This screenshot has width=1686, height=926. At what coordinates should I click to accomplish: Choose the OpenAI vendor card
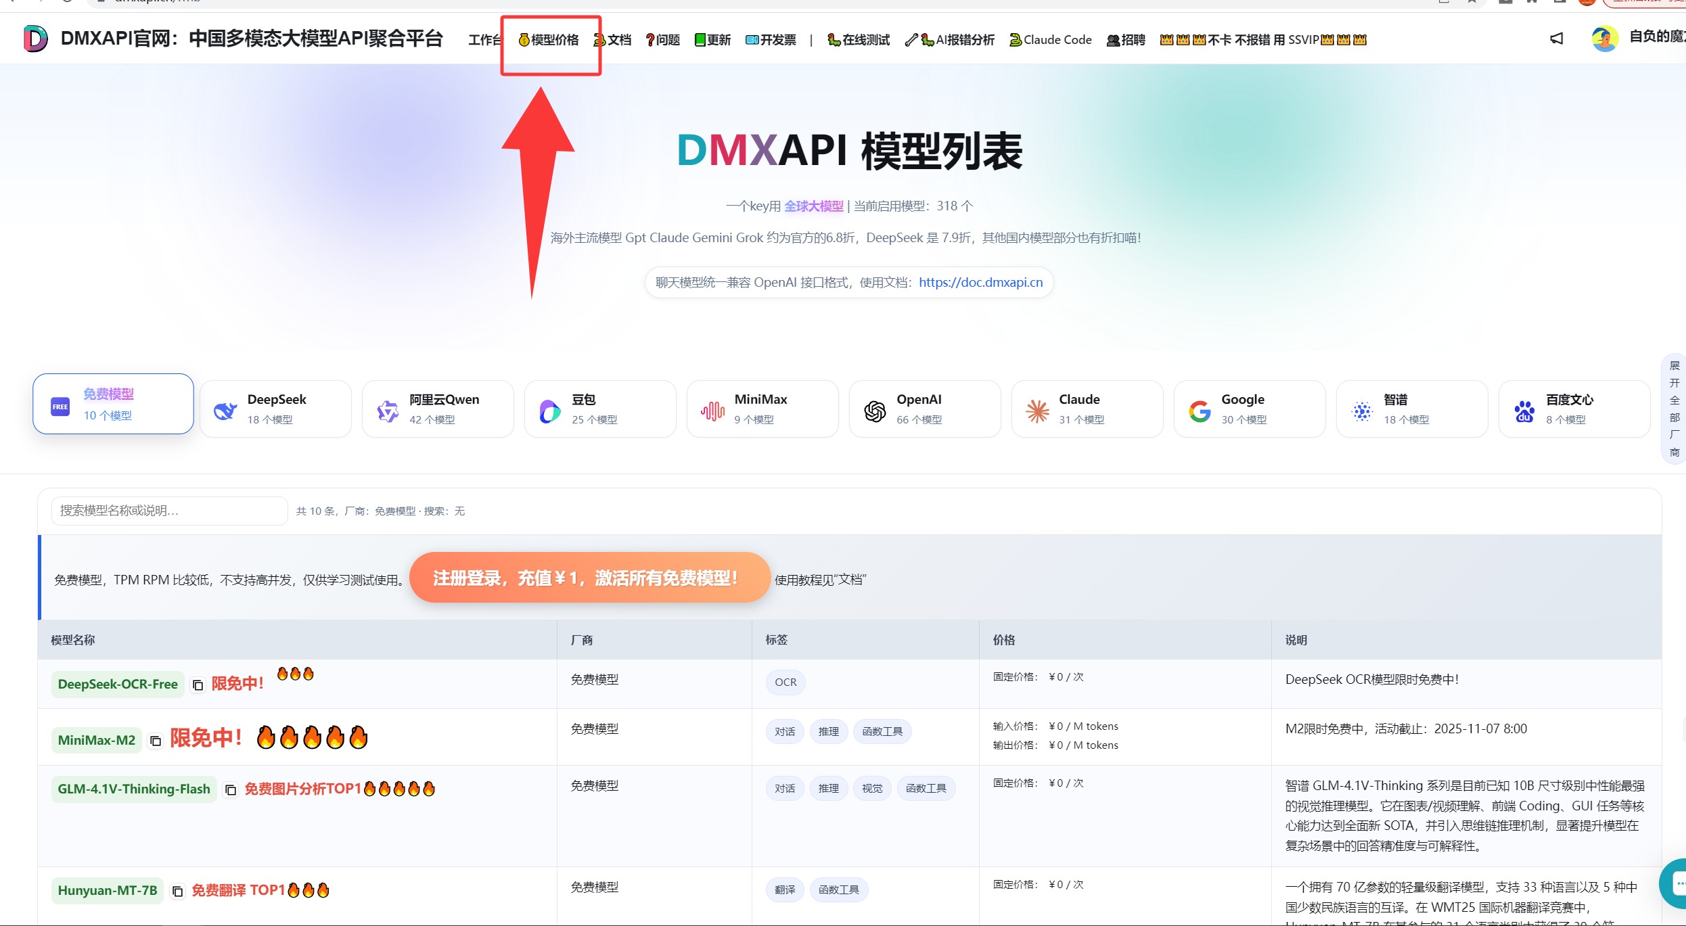[924, 409]
